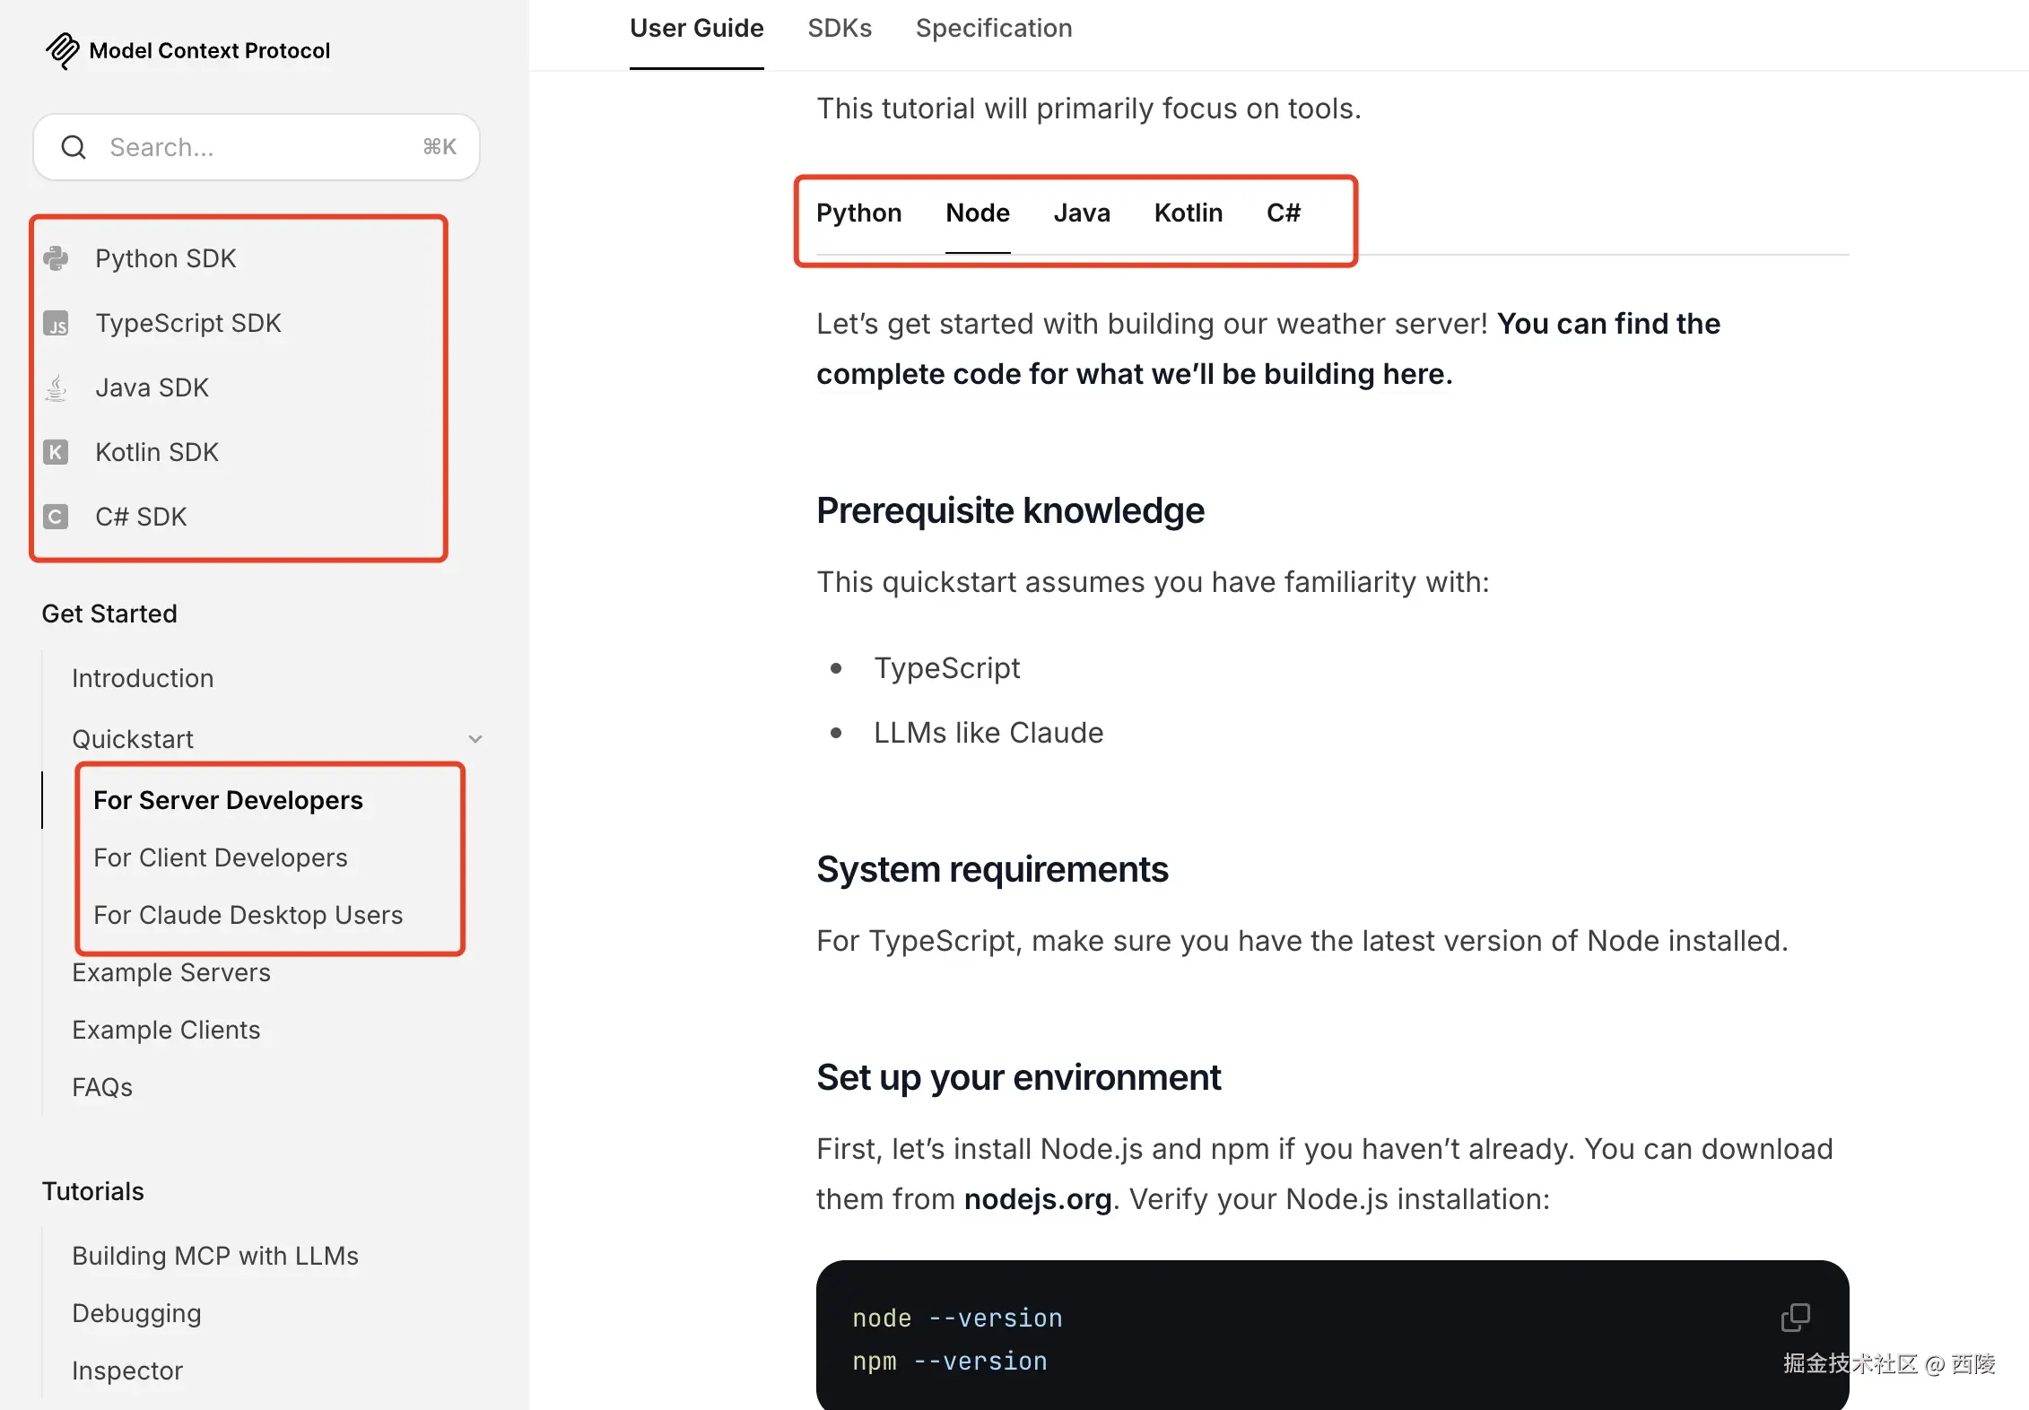Select the Java language tab
Image resolution: width=2029 pixels, height=1410 pixels.
(1081, 213)
